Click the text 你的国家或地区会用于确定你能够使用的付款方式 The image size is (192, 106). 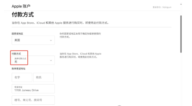tap(80, 35)
